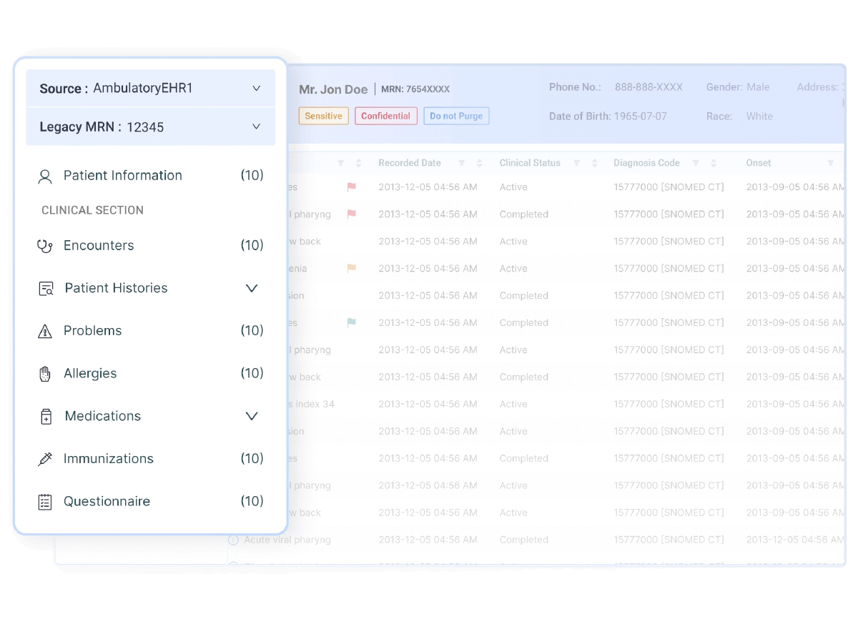Viewport: 858px width, 624px height.
Task: Click the filter icon beside Onset
Action: click(x=830, y=163)
